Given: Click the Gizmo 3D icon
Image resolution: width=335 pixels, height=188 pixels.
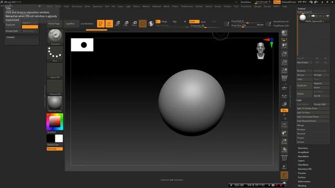Looking at the screenshot, I should tap(143, 23).
